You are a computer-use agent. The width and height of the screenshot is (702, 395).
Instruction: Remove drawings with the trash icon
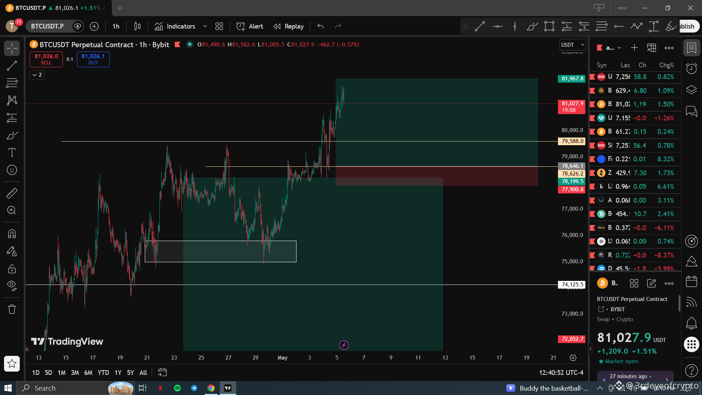12,309
